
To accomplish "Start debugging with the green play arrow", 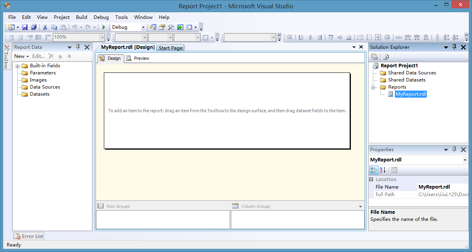I will point(104,27).
